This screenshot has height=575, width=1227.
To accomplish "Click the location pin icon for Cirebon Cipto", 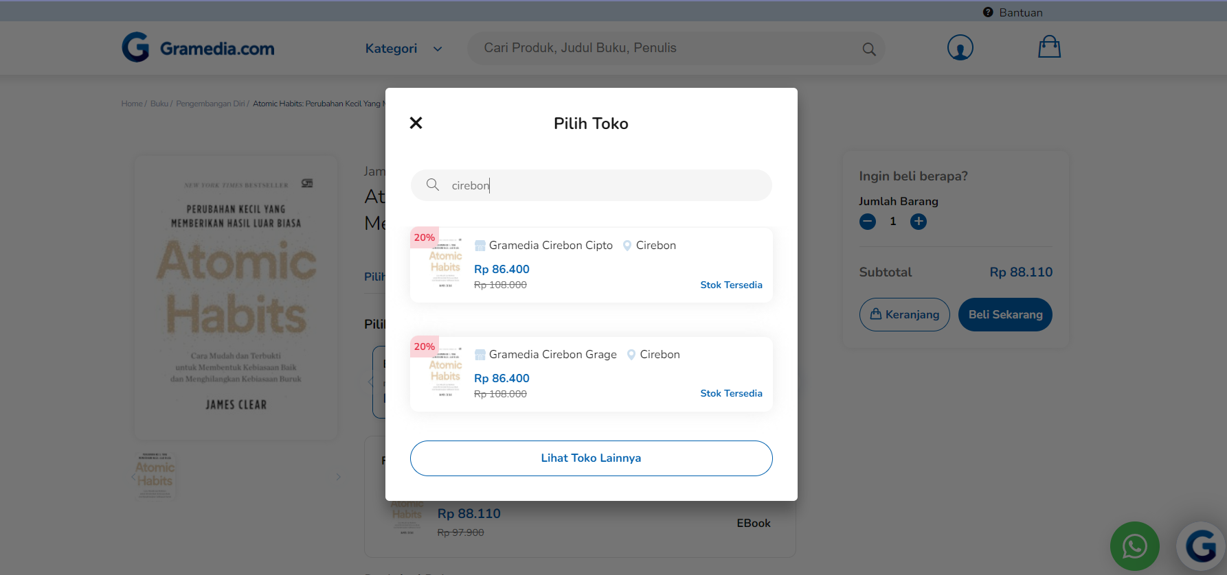I will point(627,246).
